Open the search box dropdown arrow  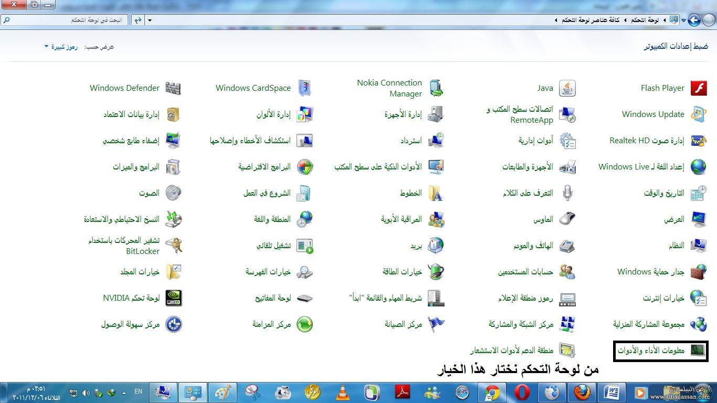(x=149, y=19)
